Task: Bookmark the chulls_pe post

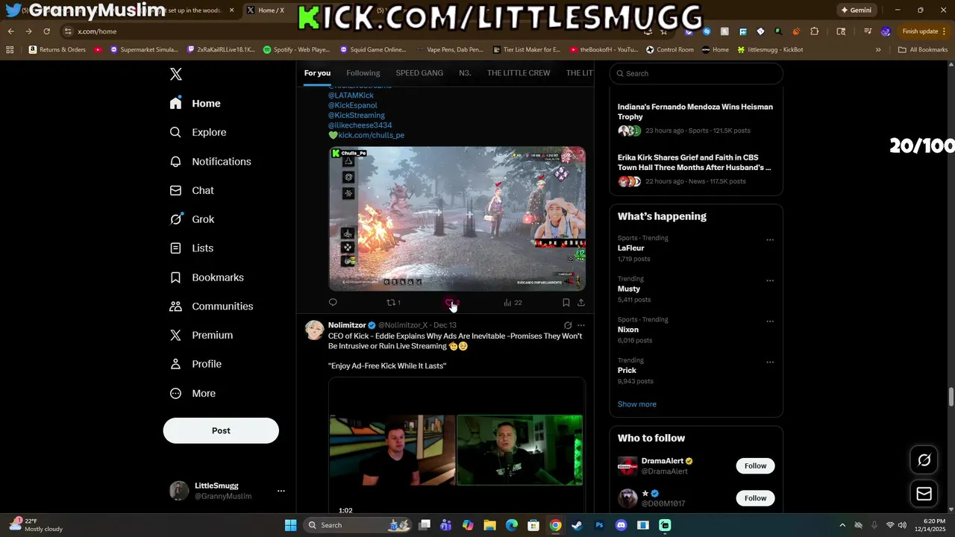Action: click(566, 302)
